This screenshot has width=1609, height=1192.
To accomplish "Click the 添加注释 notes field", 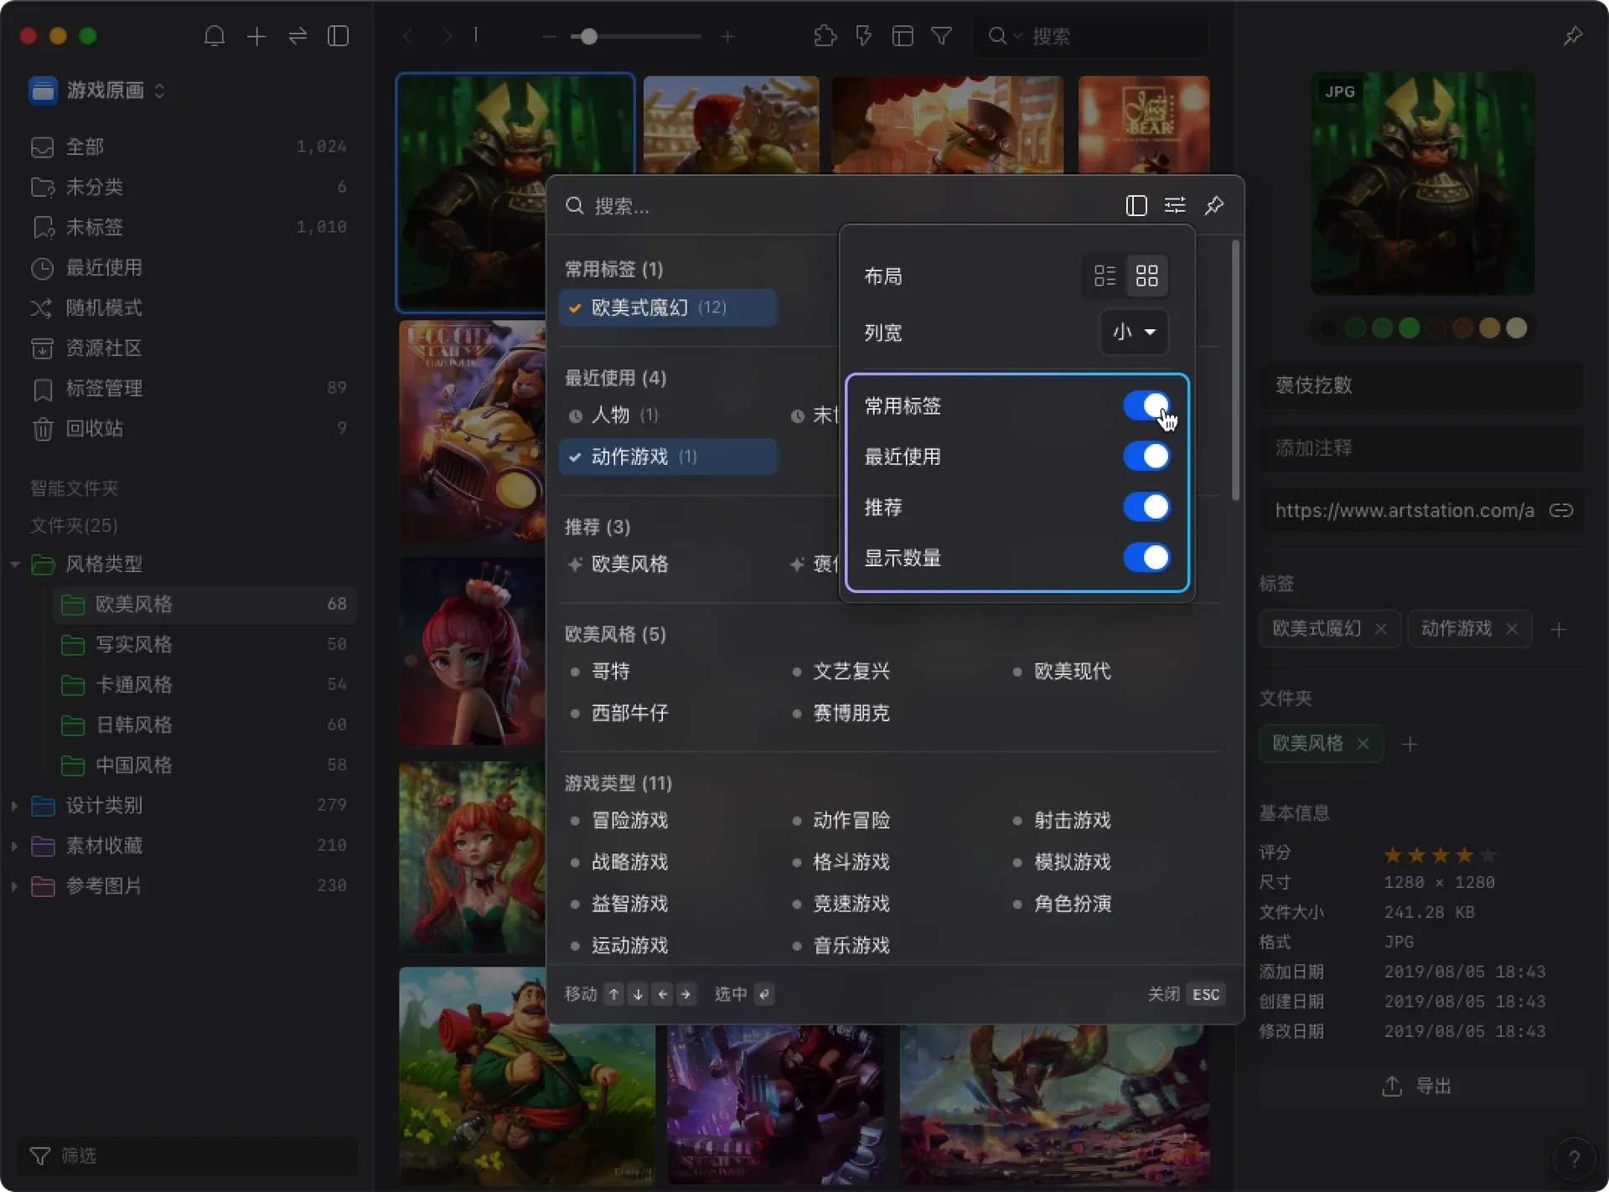I will tap(1422, 448).
